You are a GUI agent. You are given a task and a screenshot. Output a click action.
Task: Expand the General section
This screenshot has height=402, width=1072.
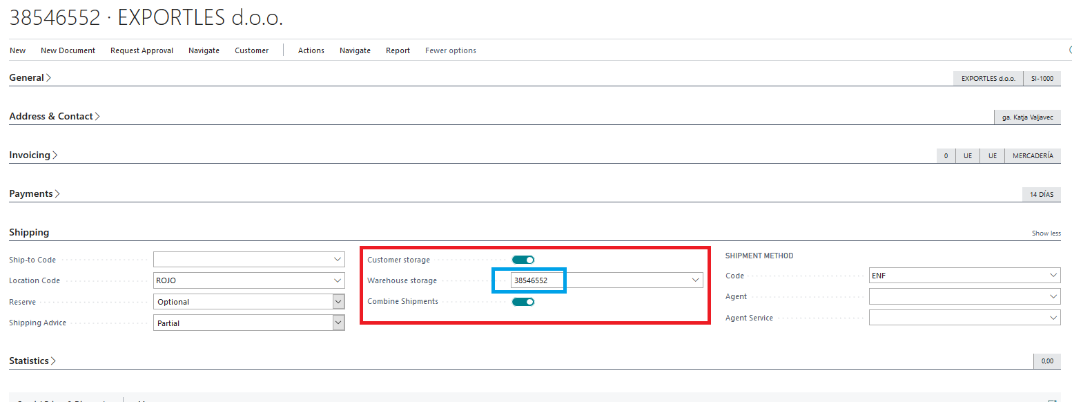(x=30, y=78)
